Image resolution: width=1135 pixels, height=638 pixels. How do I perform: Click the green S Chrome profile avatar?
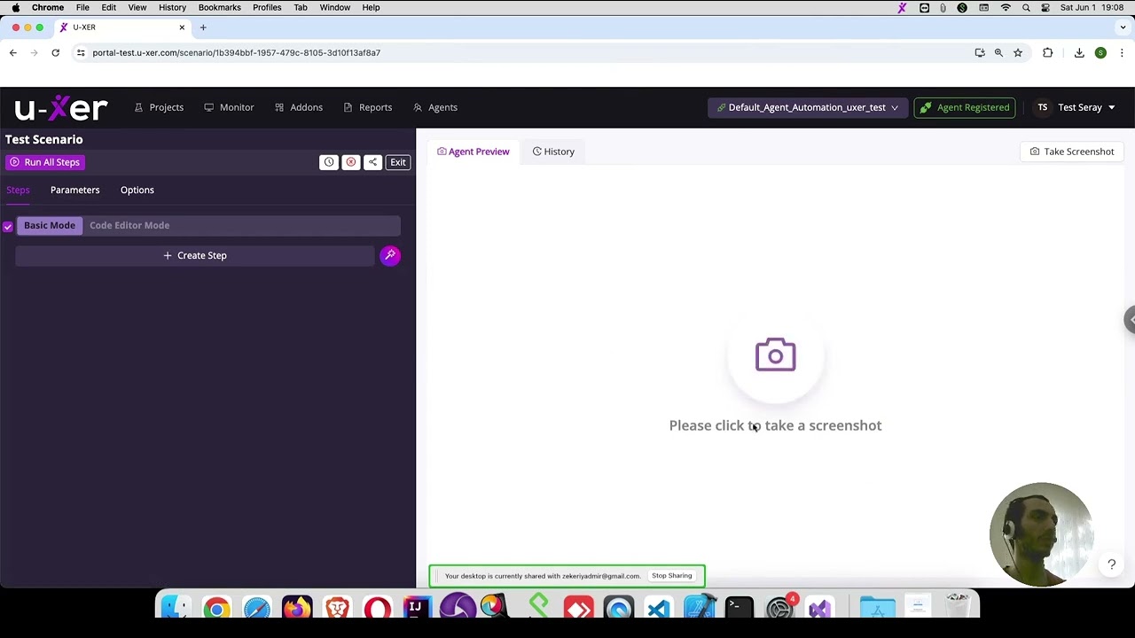tap(1100, 52)
